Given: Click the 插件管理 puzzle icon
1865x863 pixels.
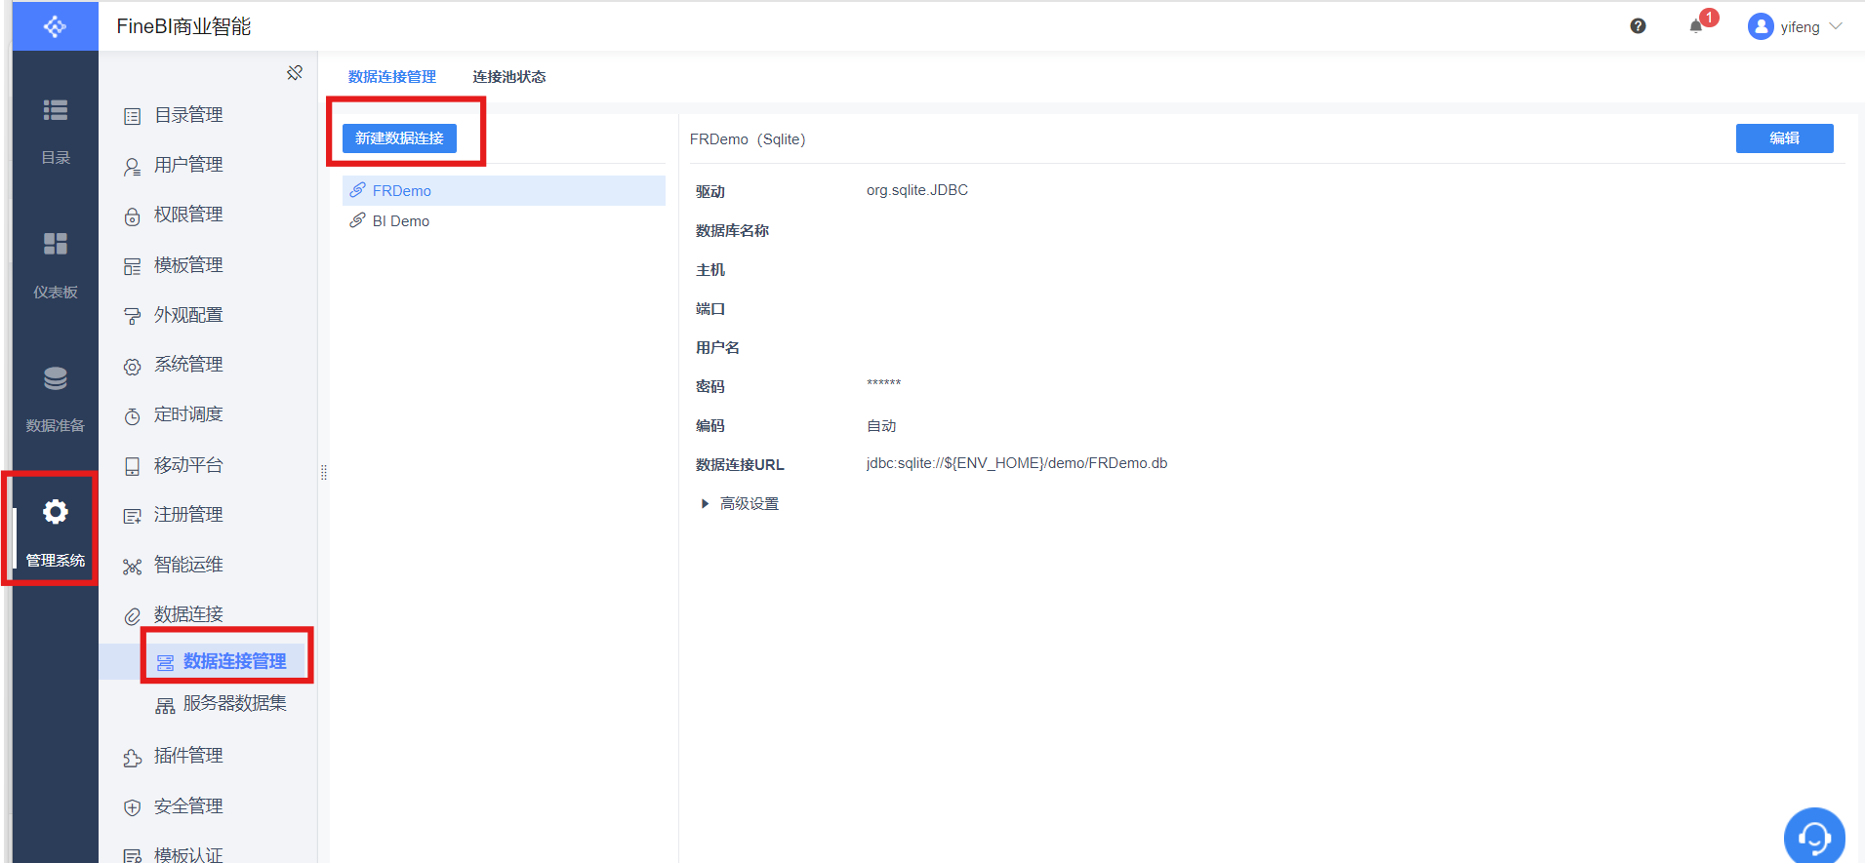Looking at the screenshot, I should pyautogui.click(x=133, y=758).
